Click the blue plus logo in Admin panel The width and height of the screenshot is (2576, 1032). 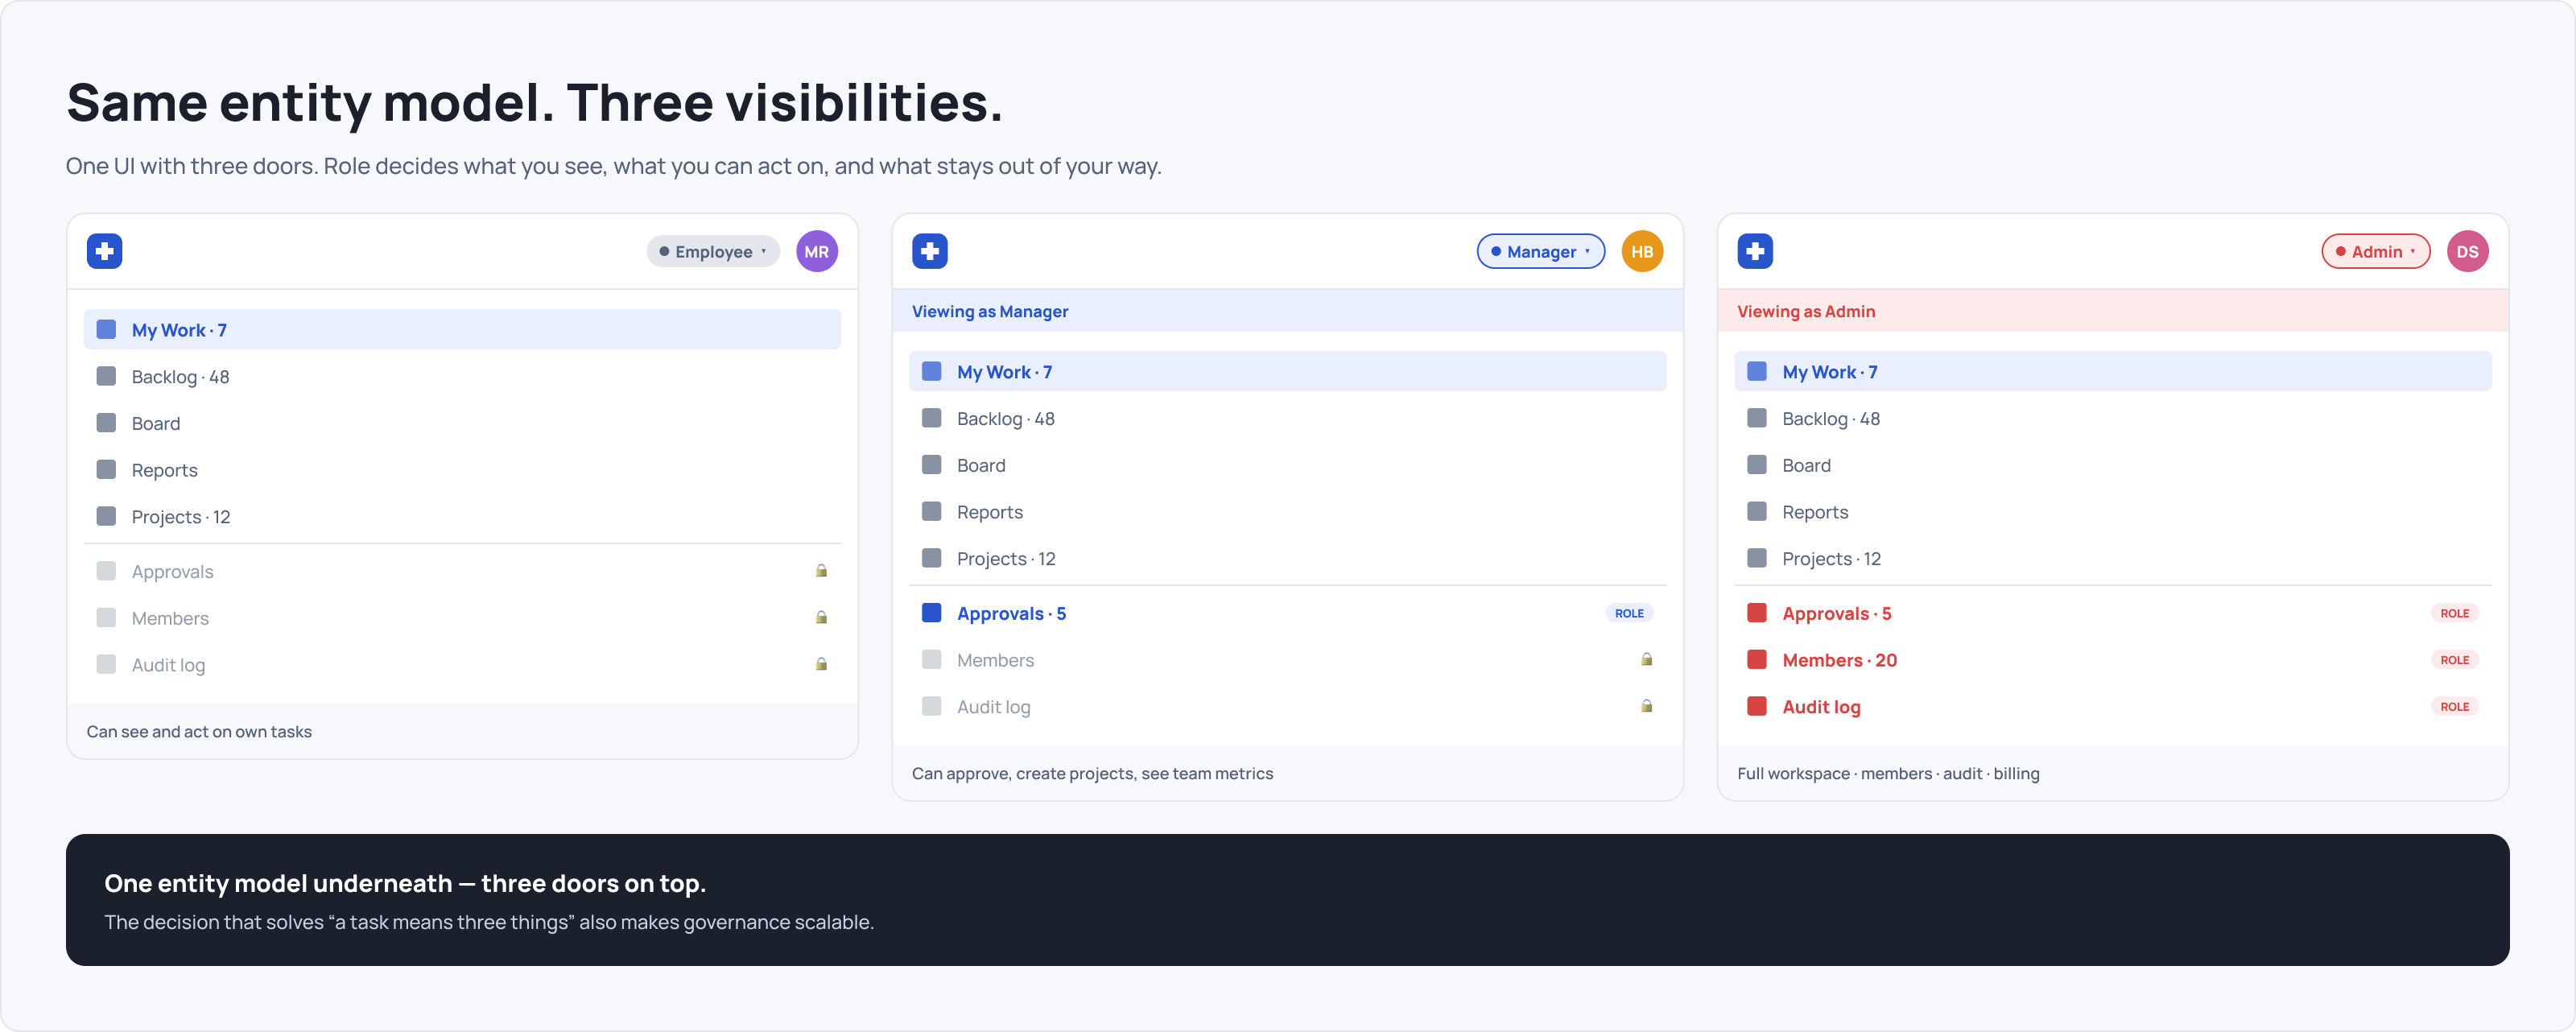pos(1755,251)
